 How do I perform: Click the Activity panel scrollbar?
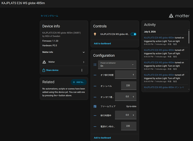click(189, 37)
